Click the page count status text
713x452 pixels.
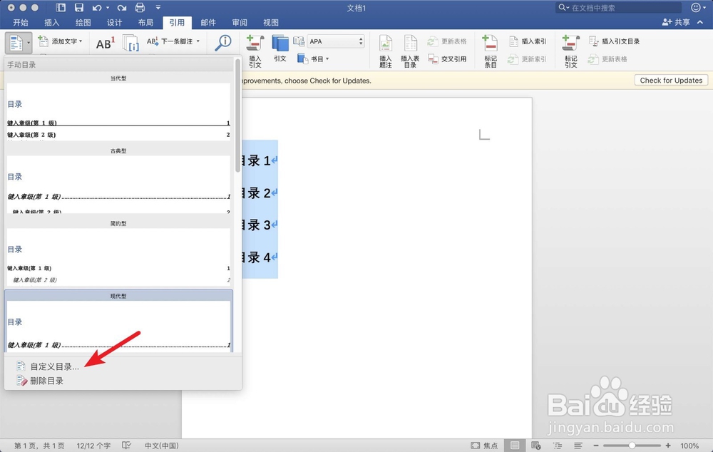pos(39,446)
